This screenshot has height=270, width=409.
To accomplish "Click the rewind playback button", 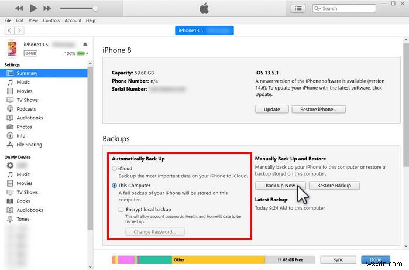I will (x=19, y=8).
